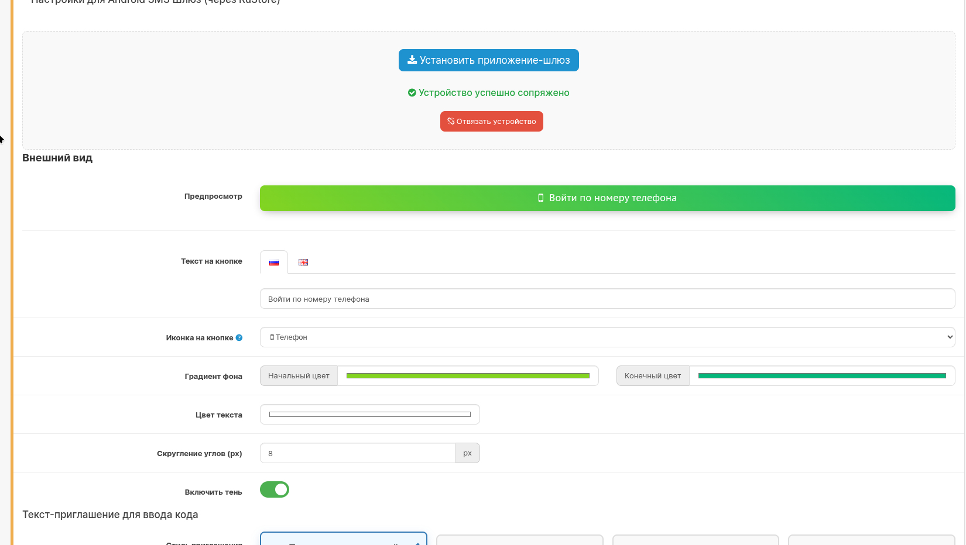Click the corner radius input field

(357, 453)
